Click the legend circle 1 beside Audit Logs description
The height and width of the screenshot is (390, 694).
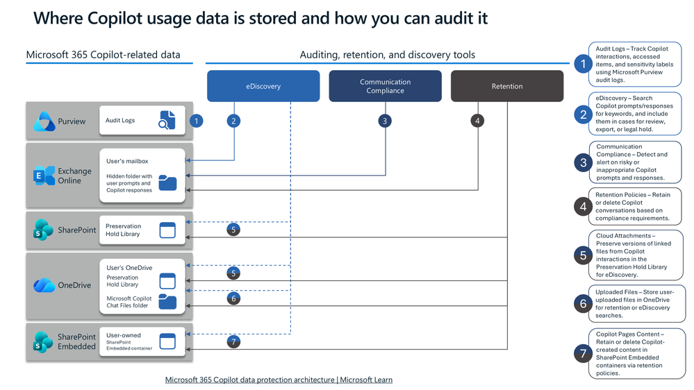(584, 64)
